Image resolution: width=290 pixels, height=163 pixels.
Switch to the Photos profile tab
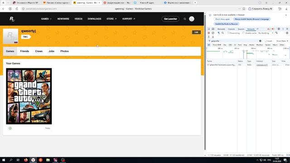click(64, 51)
